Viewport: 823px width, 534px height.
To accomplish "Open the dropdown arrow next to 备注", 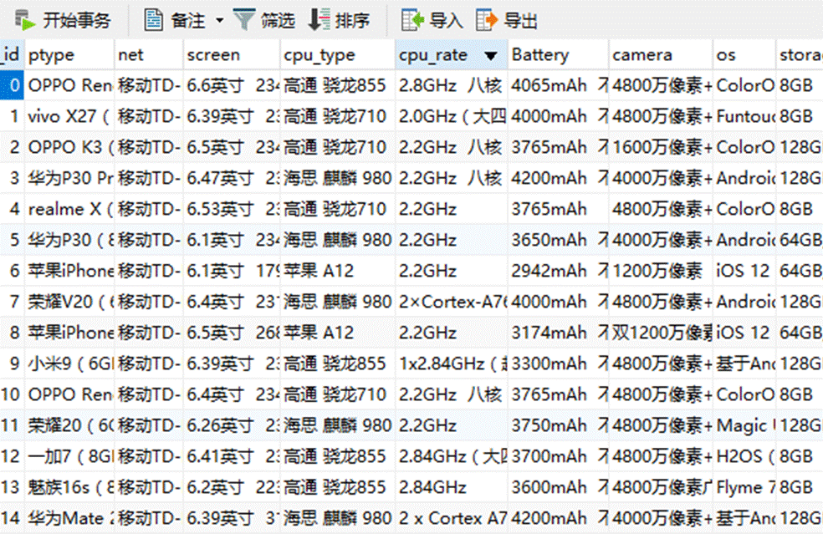I will click(219, 20).
